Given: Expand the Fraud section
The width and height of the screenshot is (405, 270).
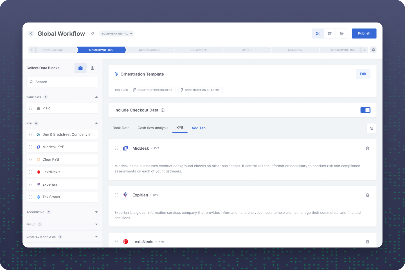Looking at the screenshot, I should [96, 224].
